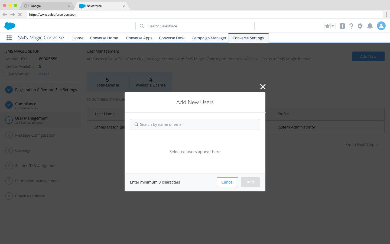This screenshot has width=390, height=244.
Task: Click Cancel in the Add New Users dialog
Action: pyautogui.click(x=227, y=182)
